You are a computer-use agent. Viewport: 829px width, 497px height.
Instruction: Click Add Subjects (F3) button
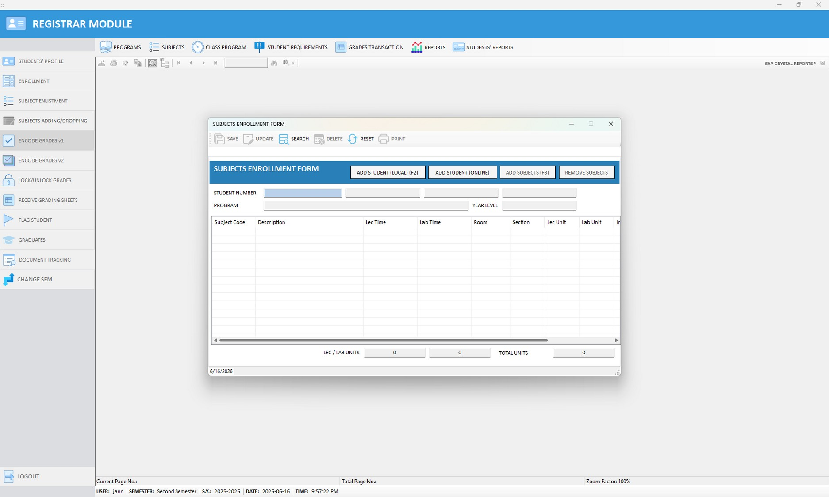pos(527,172)
